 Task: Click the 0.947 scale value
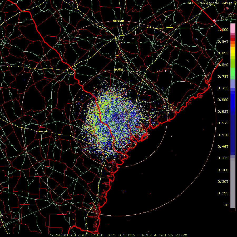pyautogui.click(x=223, y=41)
